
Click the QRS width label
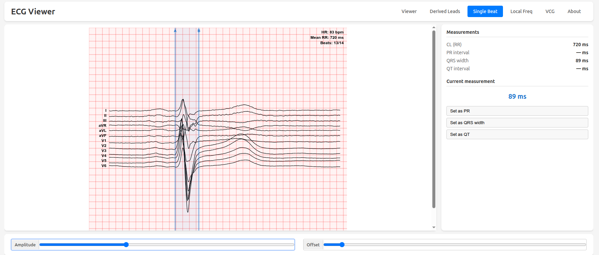coord(457,61)
